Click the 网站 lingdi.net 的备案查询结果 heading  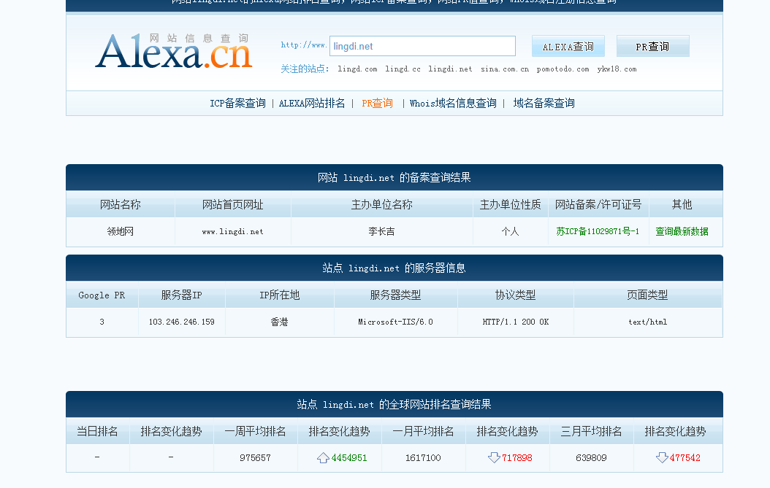pyautogui.click(x=394, y=177)
